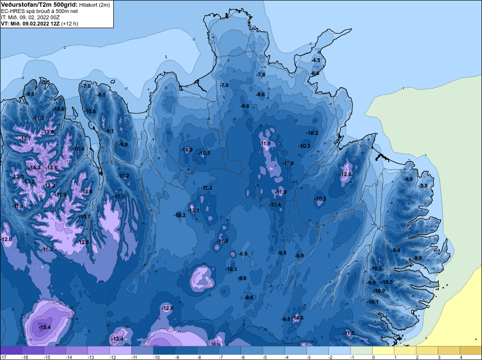Pick the legend color between -15 and -14

point(55,350)
